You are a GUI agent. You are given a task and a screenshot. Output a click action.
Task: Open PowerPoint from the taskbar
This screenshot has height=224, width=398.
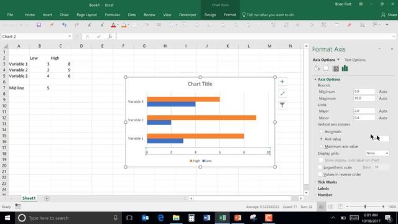(238, 218)
